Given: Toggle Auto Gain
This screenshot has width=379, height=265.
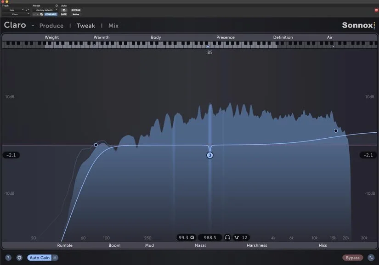Looking at the screenshot, I should click(x=40, y=258).
